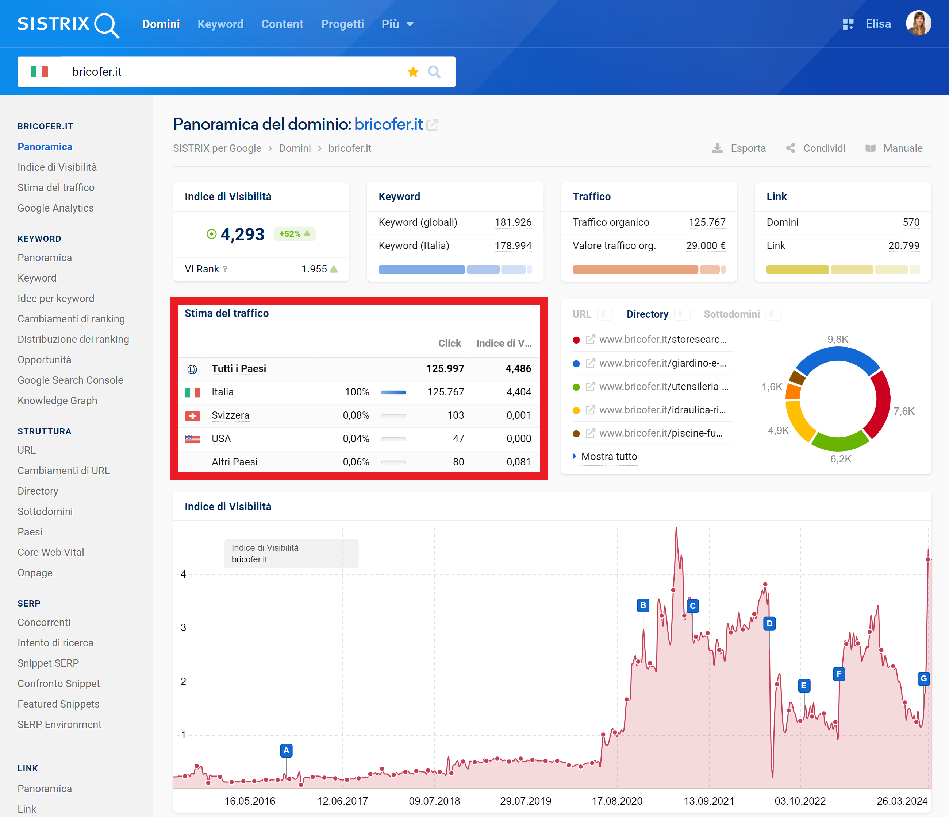Open the Keyword top menu
This screenshot has height=817, width=949.
220,24
